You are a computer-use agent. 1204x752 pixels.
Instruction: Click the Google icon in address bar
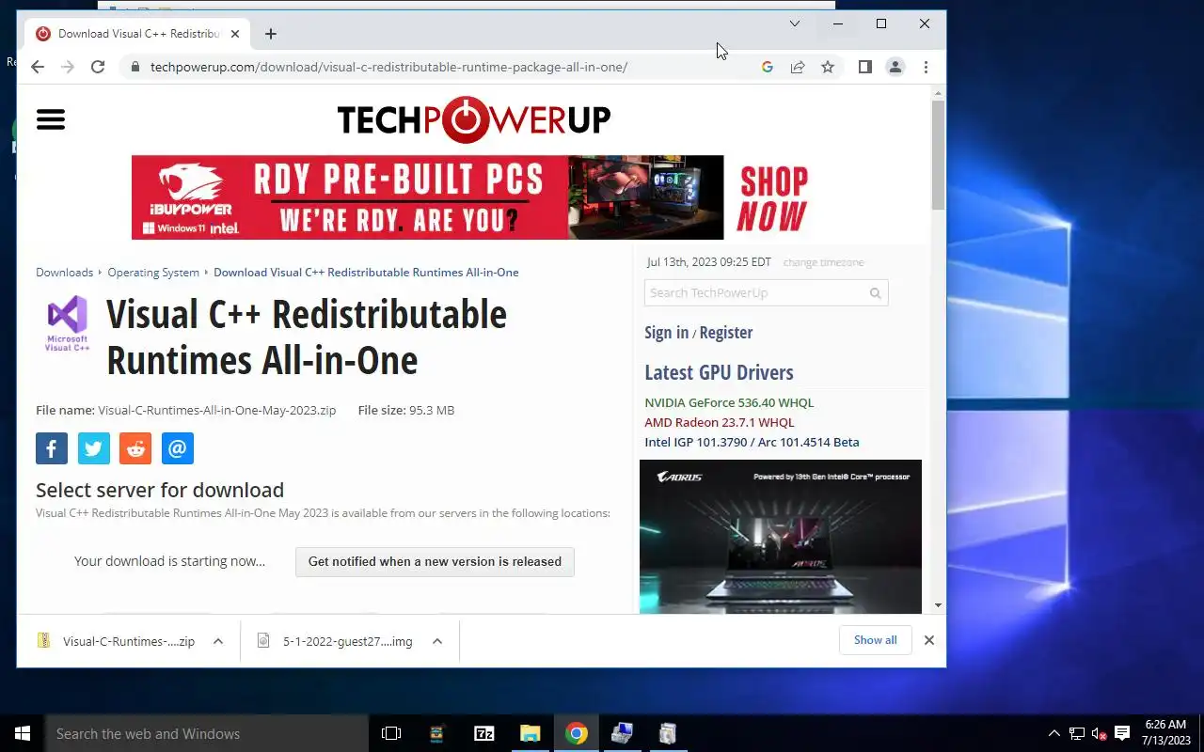coord(768,67)
